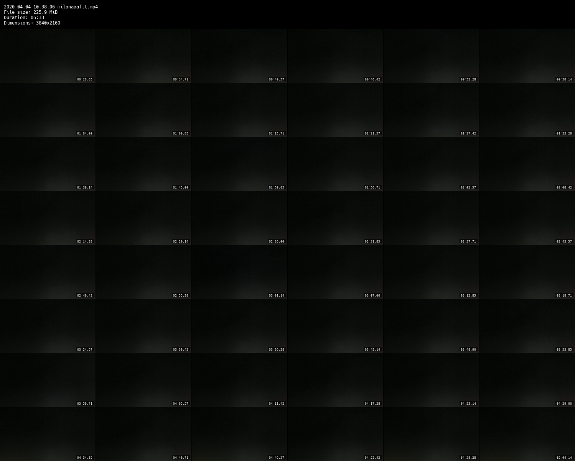
Task: Select the 'File size: 225.9 MiB' line
Action: coord(31,12)
